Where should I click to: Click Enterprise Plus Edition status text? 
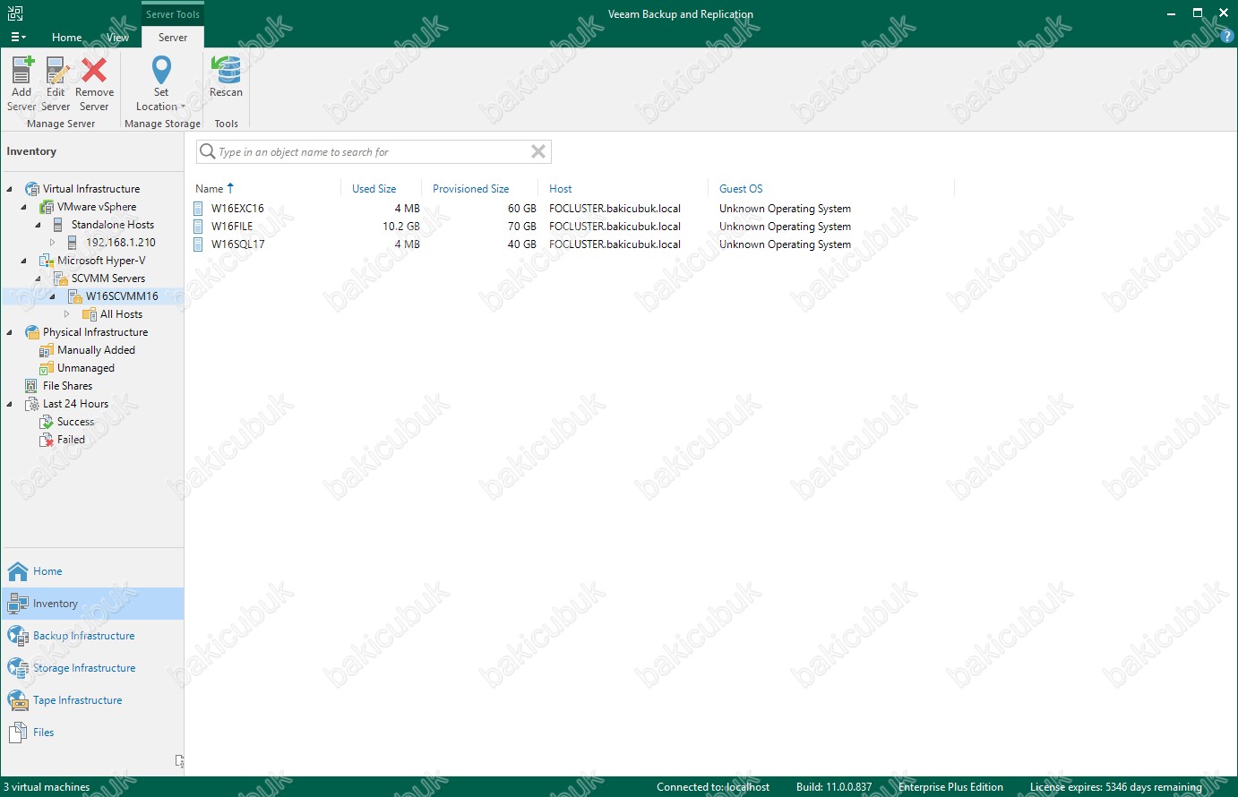click(950, 787)
